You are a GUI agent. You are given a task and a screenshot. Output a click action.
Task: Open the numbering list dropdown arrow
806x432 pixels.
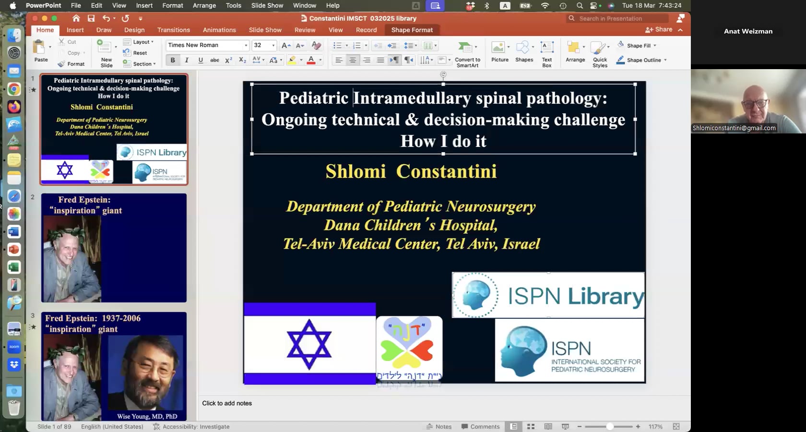366,46
